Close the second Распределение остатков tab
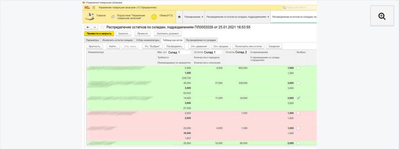 click(x=268, y=17)
